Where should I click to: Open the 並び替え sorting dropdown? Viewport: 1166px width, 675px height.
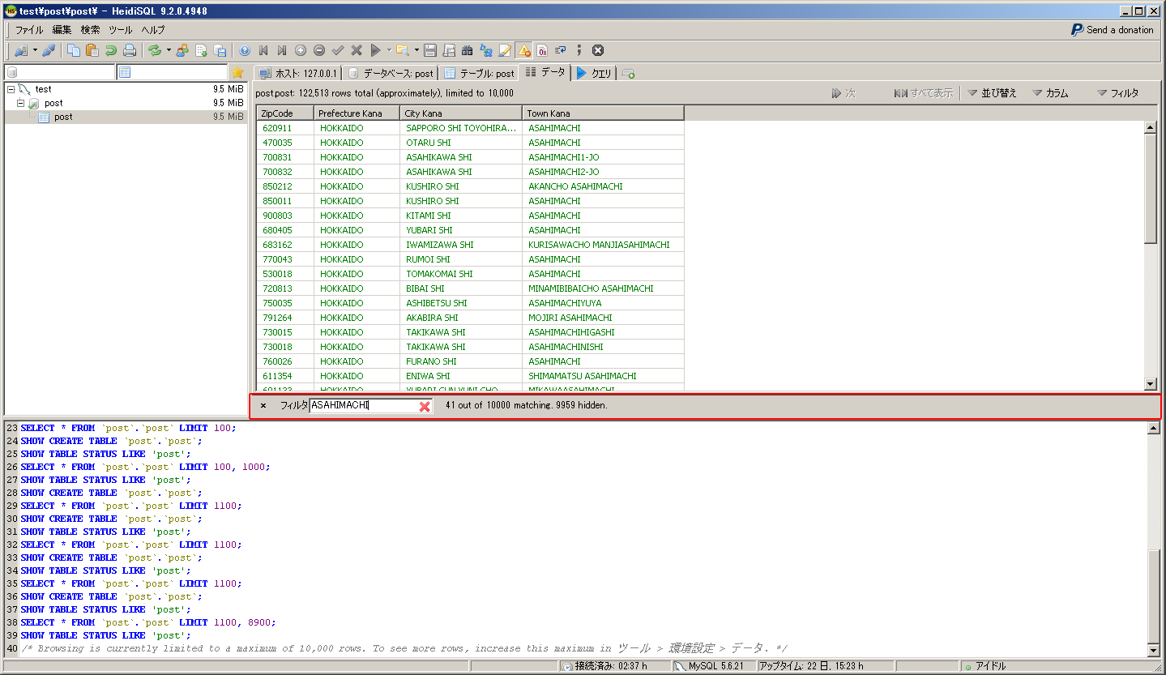tap(992, 93)
